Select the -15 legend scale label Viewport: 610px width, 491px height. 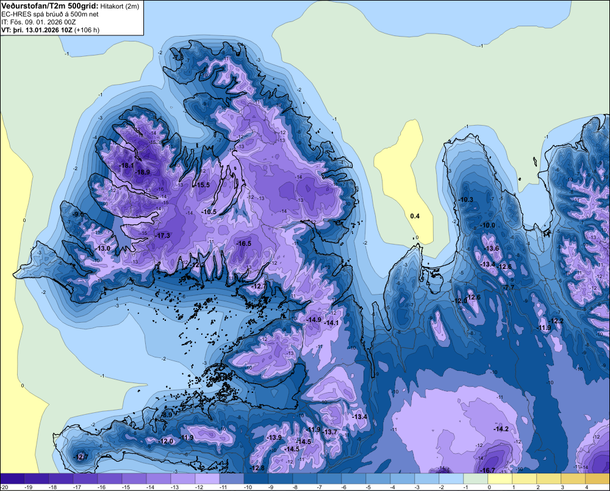(x=125, y=487)
